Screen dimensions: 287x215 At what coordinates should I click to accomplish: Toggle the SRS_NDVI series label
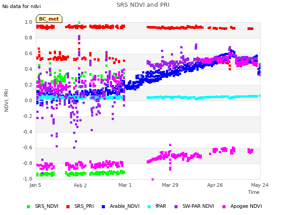click(47, 206)
